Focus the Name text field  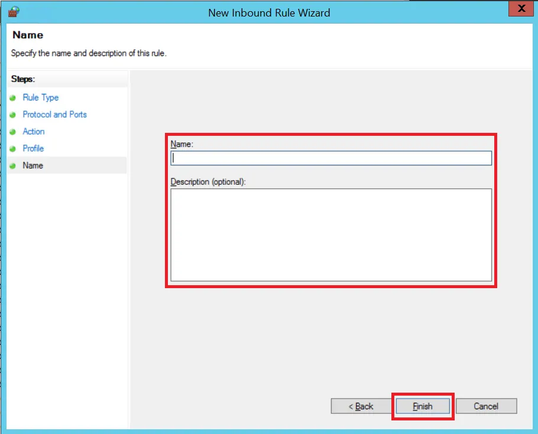pyautogui.click(x=331, y=158)
